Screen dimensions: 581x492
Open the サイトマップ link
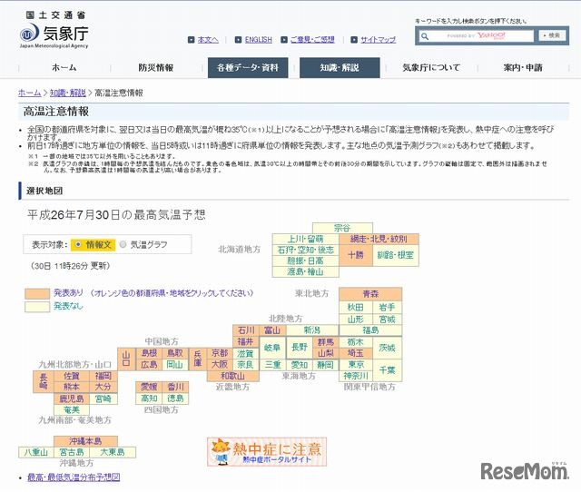379,40
